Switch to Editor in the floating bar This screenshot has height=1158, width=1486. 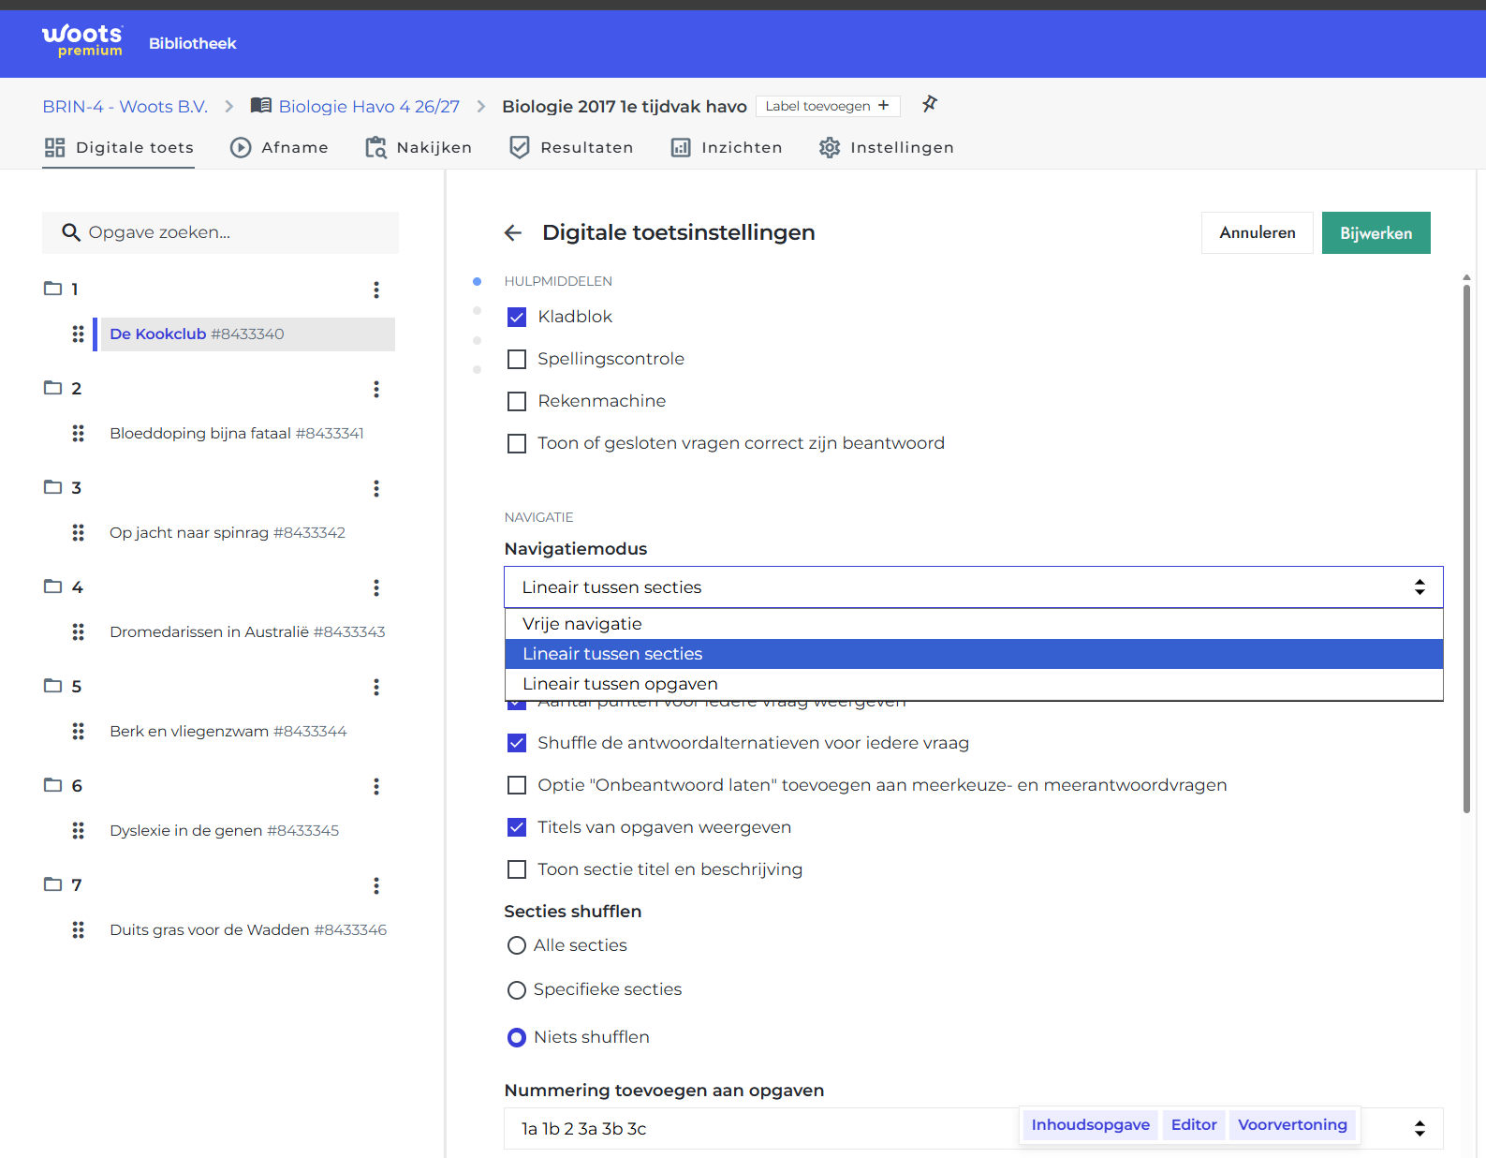(x=1194, y=1125)
